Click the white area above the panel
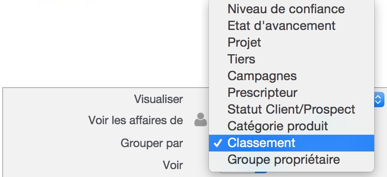This screenshot has width=387, height=177. pyautogui.click(x=104, y=44)
